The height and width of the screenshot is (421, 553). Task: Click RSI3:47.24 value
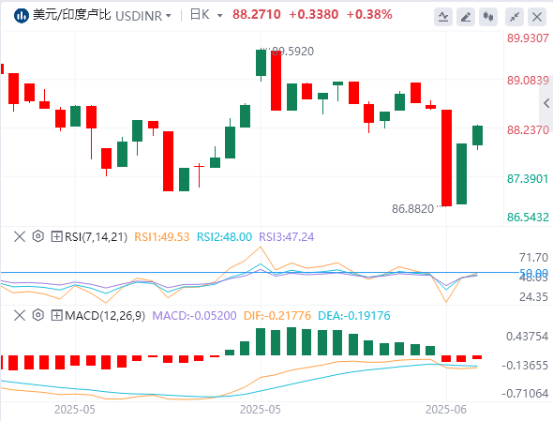[x=287, y=237]
